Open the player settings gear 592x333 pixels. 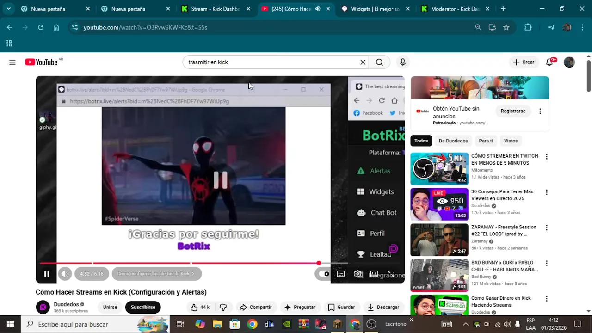[x=358, y=274]
